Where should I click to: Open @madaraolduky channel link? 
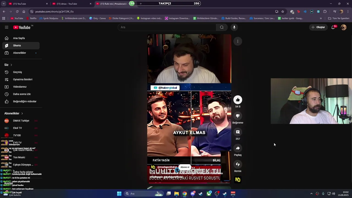click(x=167, y=167)
